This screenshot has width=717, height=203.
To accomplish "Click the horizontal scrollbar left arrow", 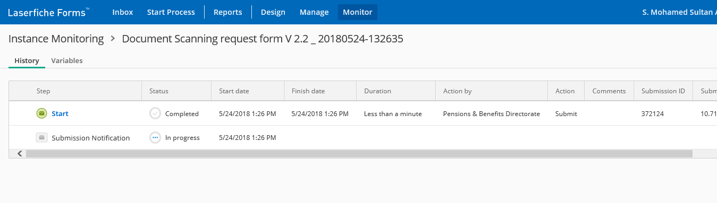I will 19,154.
